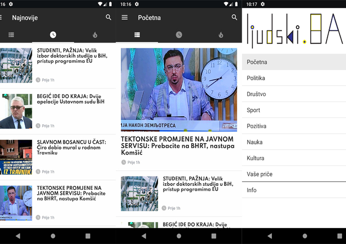Open Društvo category in drawer

click(x=294, y=94)
